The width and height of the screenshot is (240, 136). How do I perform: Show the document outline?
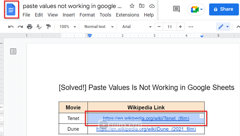pos(13,52)
